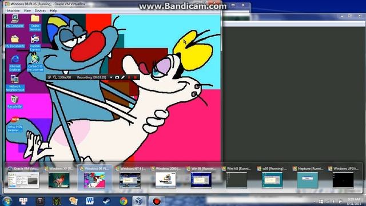Open the VirtualBox Help menu

click(53, 11)
